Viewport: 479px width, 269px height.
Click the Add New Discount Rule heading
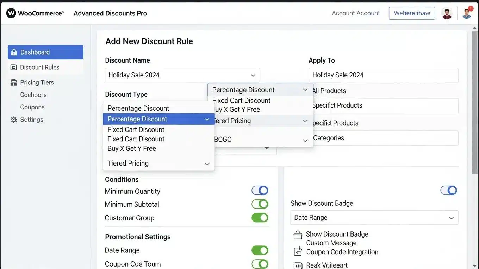pyautogui.click(x=149, y=41)
